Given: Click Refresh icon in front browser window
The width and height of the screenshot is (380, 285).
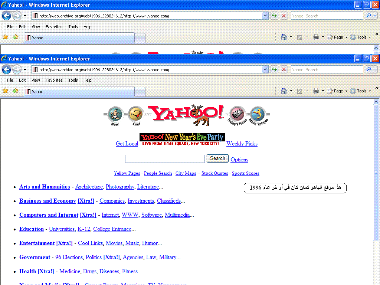Looking at the screenshot, I should coord(274,69).
